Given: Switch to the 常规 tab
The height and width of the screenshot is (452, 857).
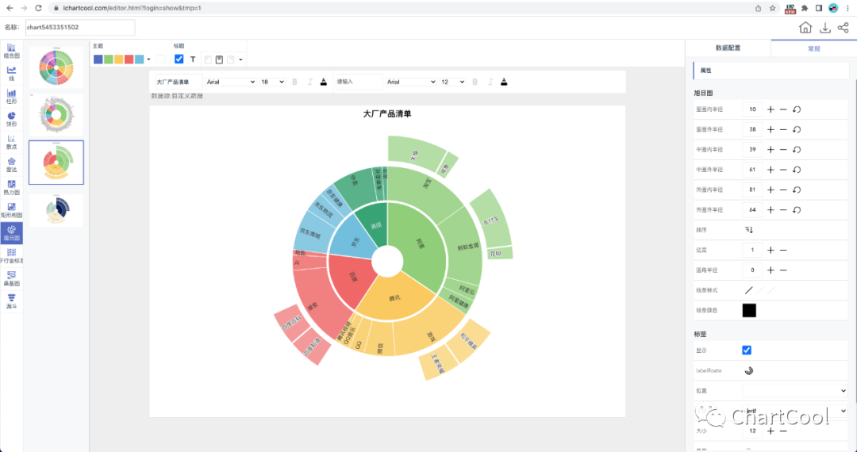Looking at the screenshot, I should pyautogui.click(x=813, y=48).
